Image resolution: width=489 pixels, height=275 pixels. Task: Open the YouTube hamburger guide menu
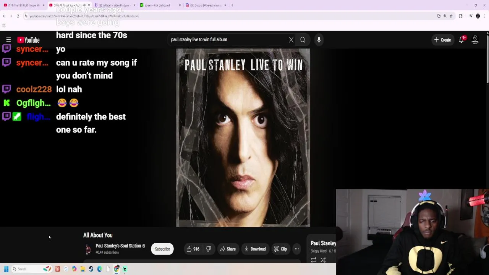8,40
